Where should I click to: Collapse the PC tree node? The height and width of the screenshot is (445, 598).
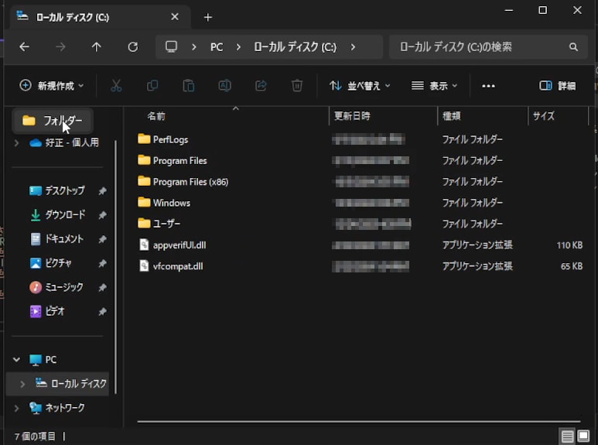click(x=16, y=360)
